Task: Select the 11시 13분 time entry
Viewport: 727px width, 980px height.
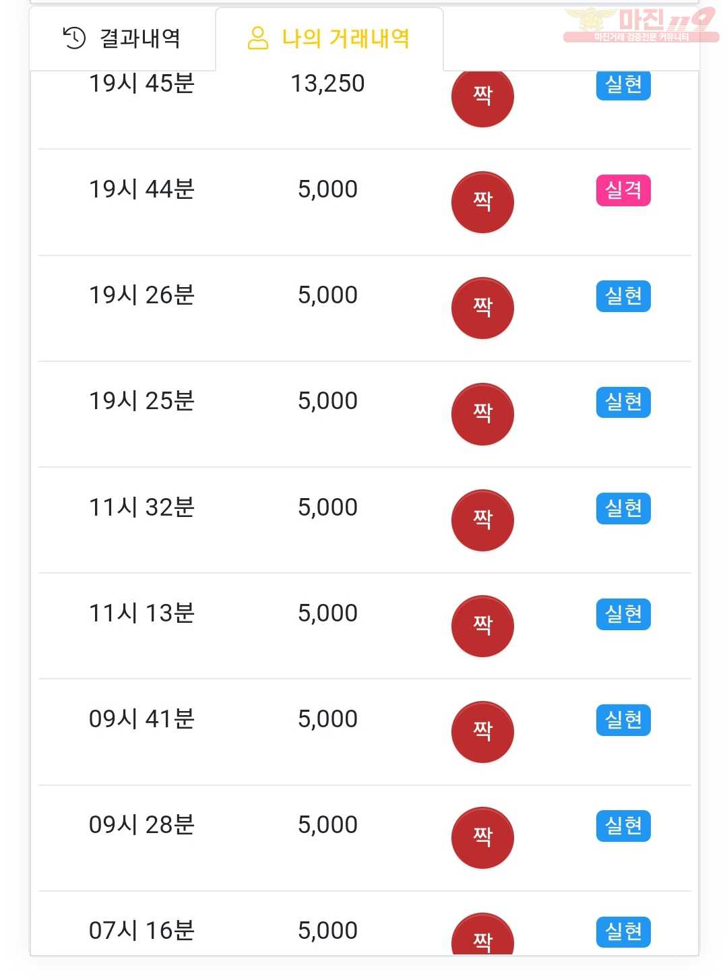Action: 141,613
